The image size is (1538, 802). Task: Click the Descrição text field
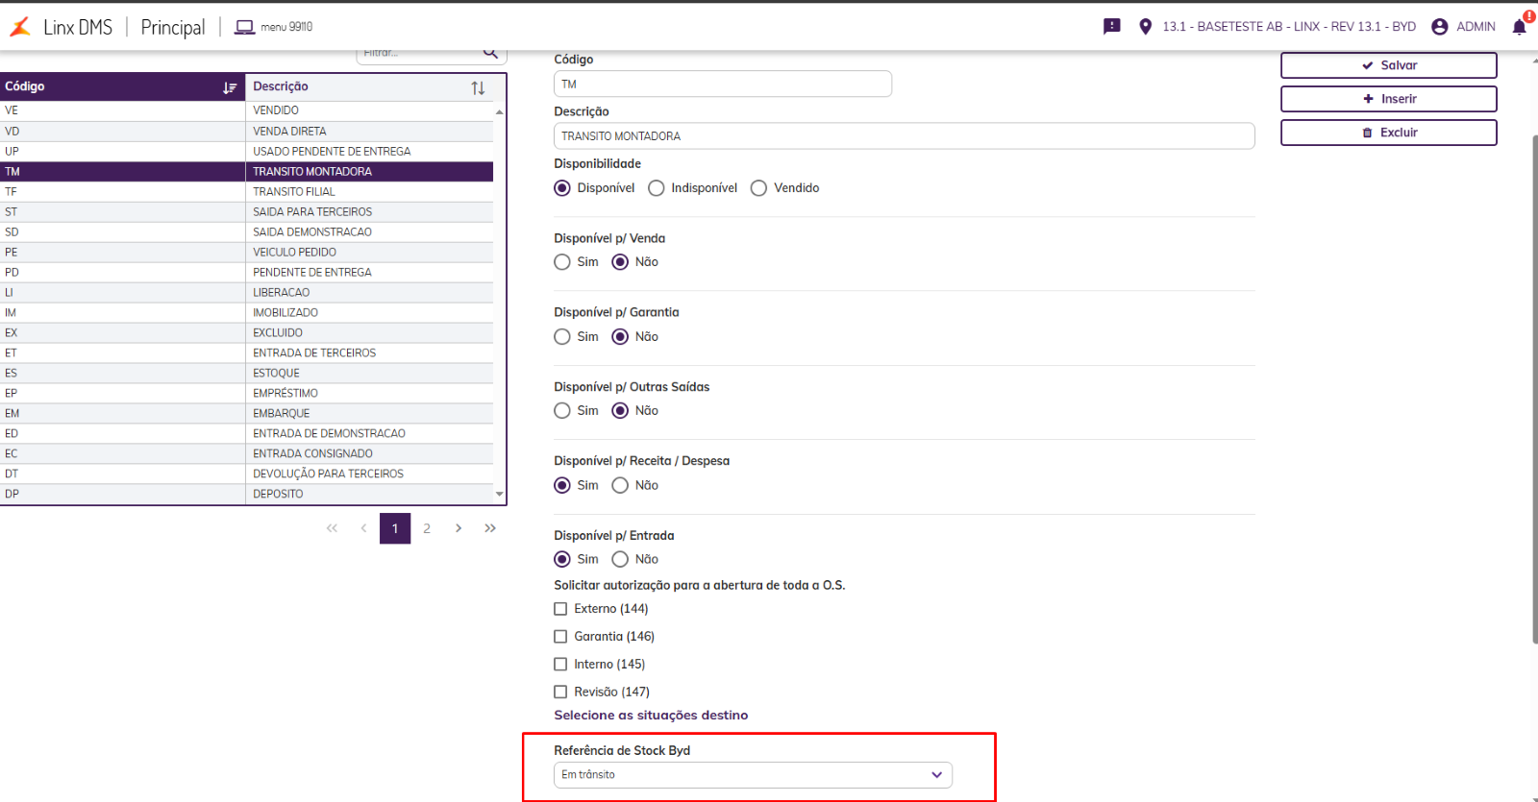904,136
